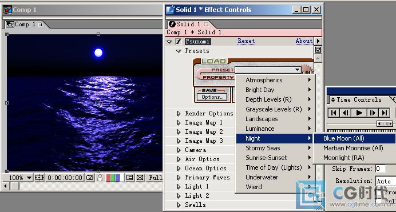Toggle the Psunami effect enable switch

(x=179, y=41)
